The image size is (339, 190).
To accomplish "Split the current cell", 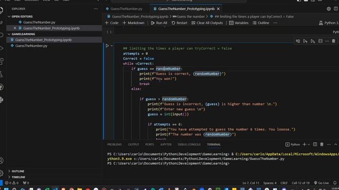I will pyautogui.click(x=320, y=41).
